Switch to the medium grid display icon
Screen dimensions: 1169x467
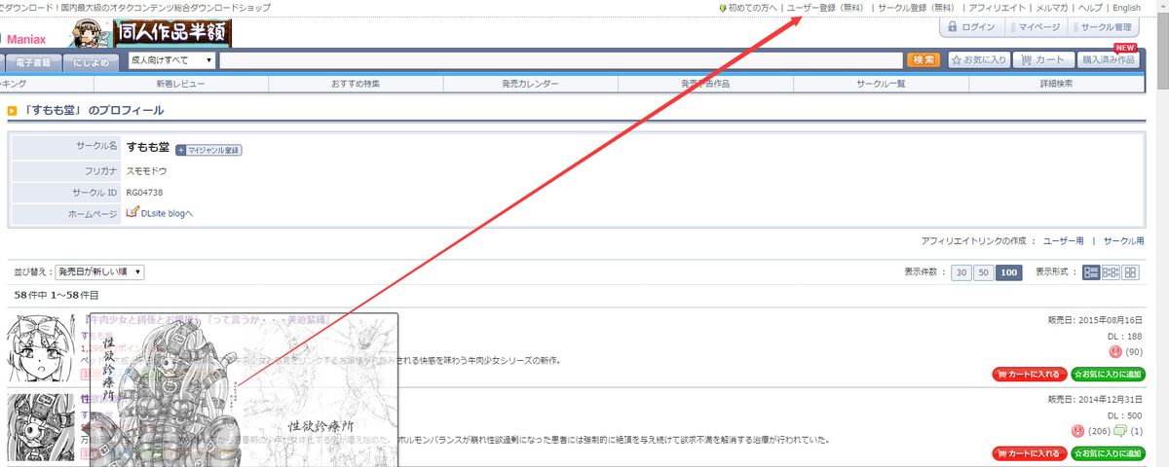tap(1111, 272)
